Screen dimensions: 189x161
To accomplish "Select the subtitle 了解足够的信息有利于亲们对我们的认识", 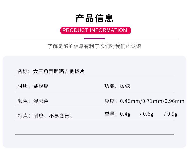I will 94,46.
